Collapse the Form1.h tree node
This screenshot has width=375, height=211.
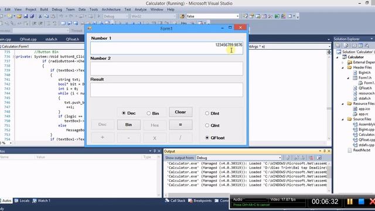[x=348, y=78]
